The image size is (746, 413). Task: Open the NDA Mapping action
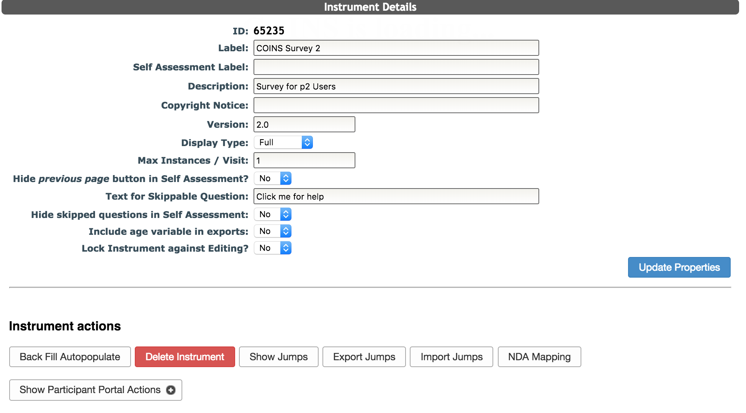(x=539, y=356)
